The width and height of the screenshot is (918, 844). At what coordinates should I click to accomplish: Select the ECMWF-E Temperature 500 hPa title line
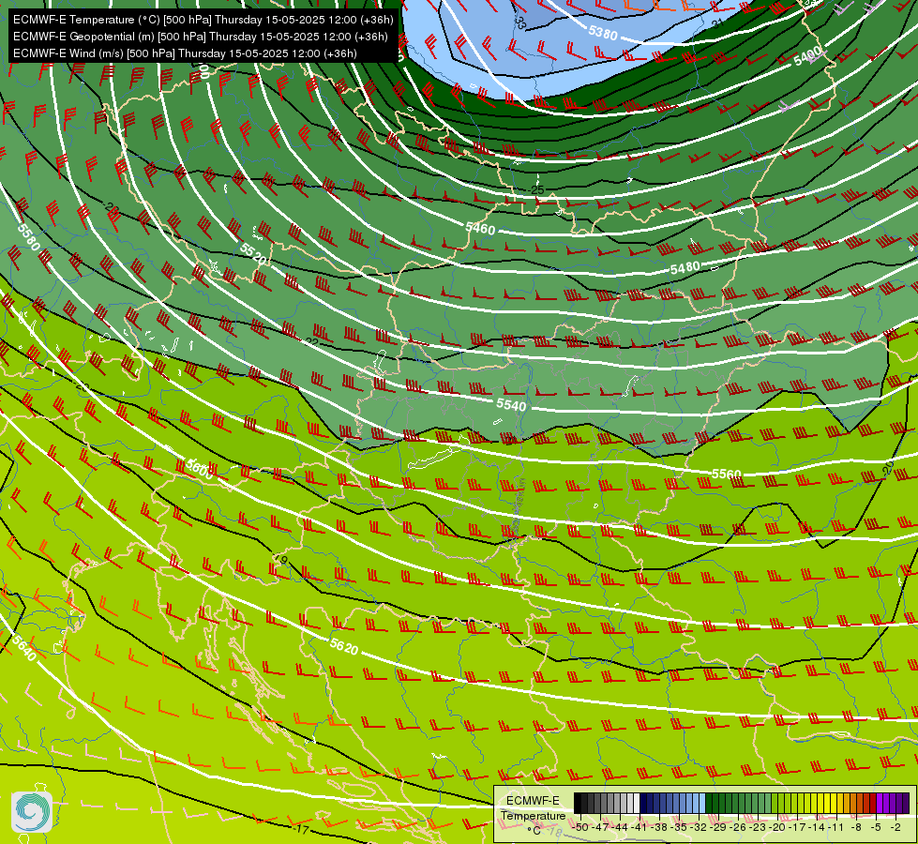[x=203, y=20]
